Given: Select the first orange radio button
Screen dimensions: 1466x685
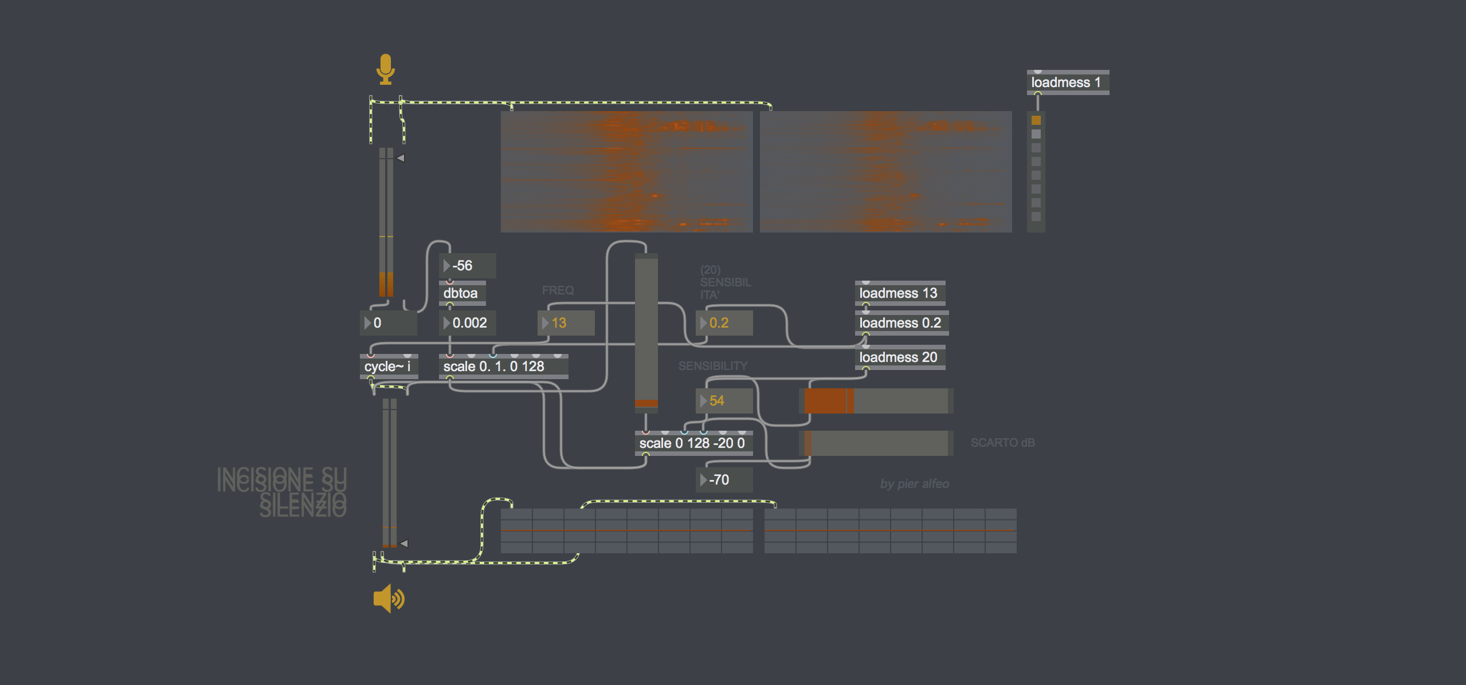Looking at the screenshot, I should (x=1036, y=120).
